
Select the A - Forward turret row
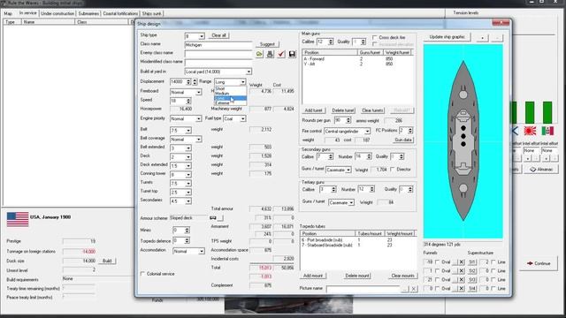pos(357,59)
